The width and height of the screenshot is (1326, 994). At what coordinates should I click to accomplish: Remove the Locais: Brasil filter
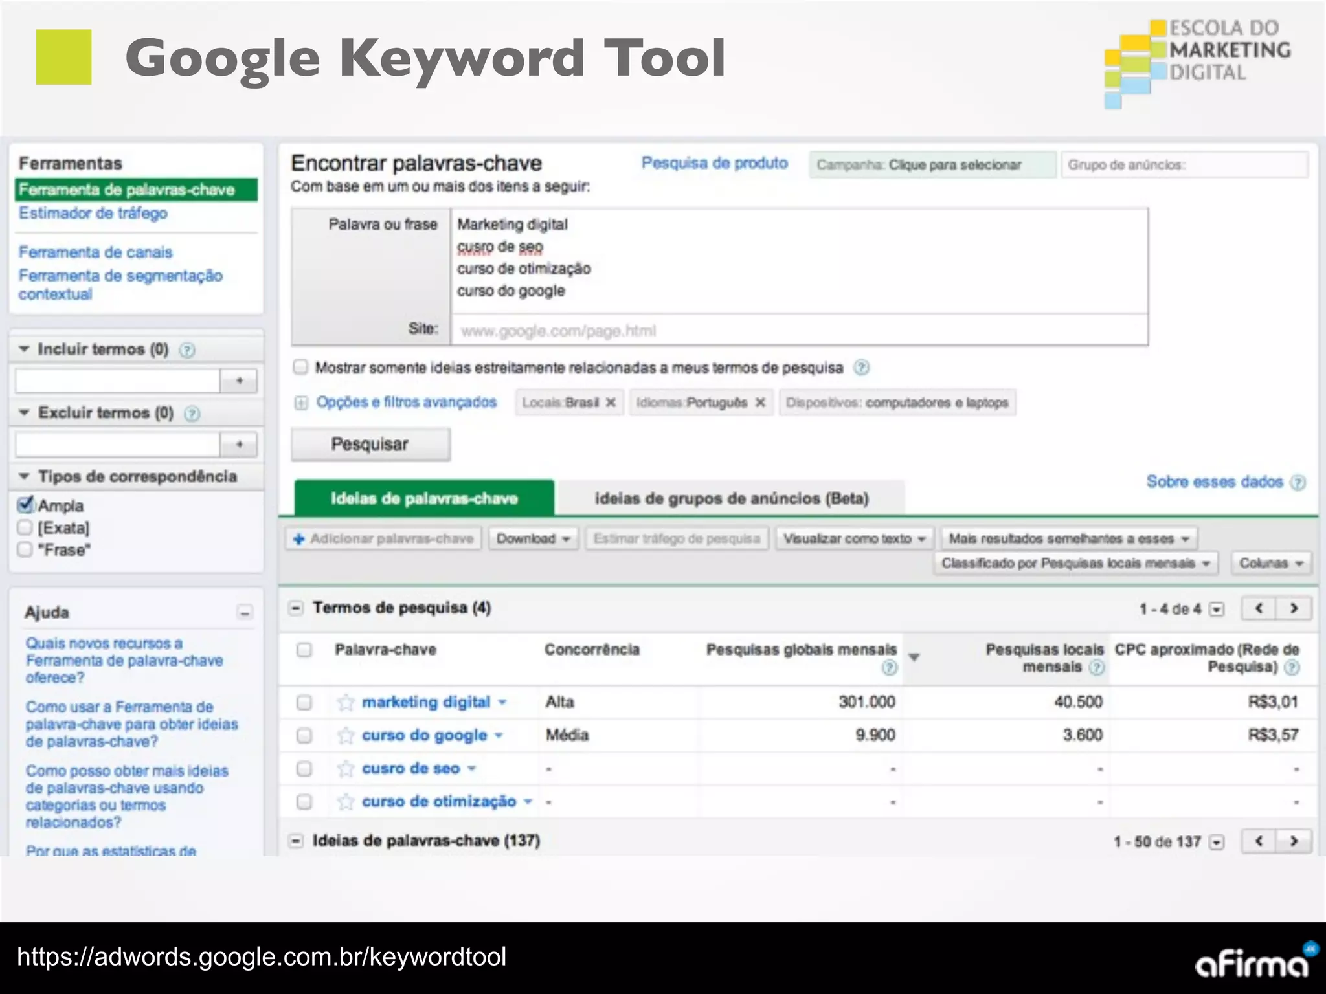tap(611, 403)
